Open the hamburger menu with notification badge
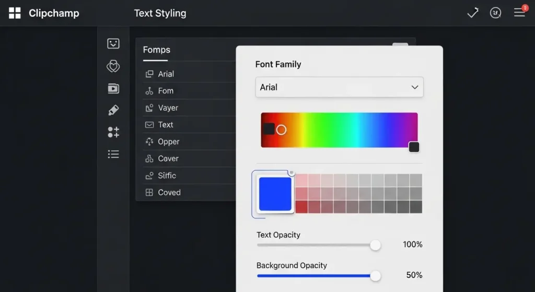This screenshot has width=535, height=292. click(x=519, y=13)
